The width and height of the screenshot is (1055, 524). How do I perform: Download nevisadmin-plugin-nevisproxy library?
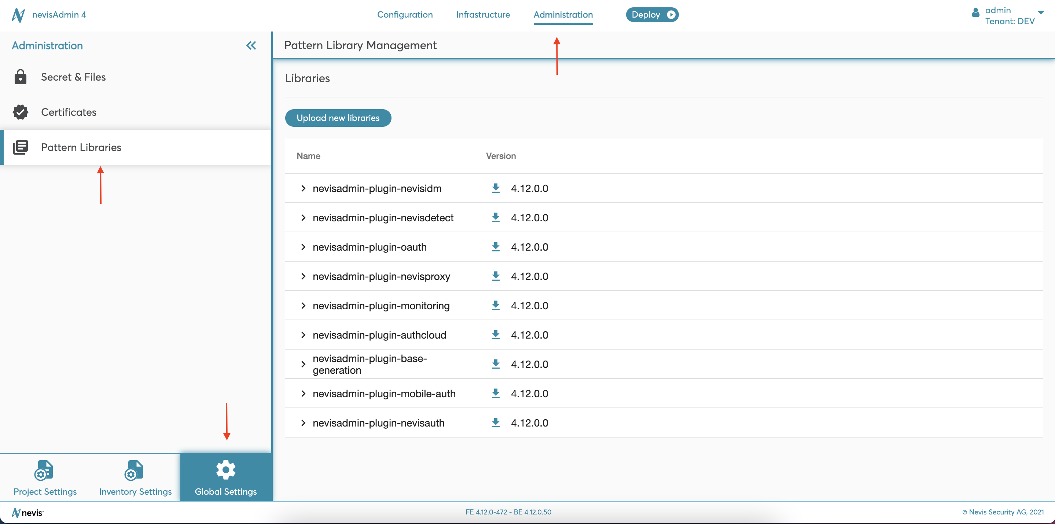pos(496,276)
